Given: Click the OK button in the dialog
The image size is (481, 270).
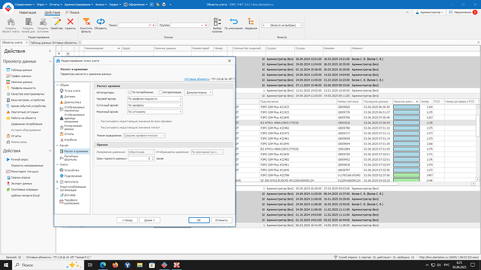Looking at the screenshot, I should click(x=199, y=220).
